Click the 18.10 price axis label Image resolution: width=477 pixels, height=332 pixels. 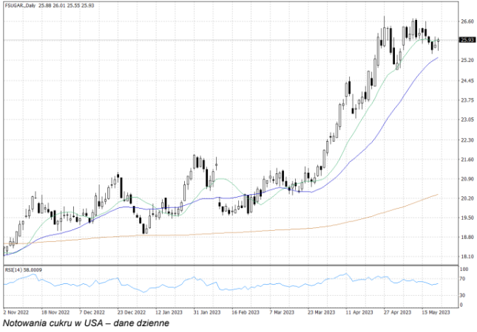point(467,257)
